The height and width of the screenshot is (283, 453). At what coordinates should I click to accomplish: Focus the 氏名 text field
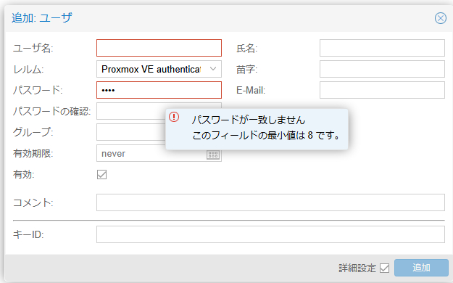click(382, 48)
